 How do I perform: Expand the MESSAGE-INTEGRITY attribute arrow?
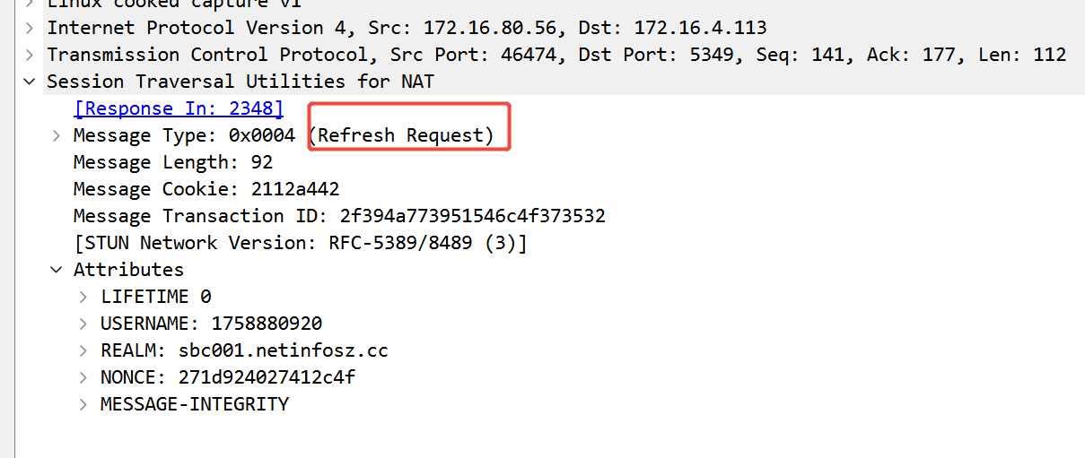[x=83, y=404]
